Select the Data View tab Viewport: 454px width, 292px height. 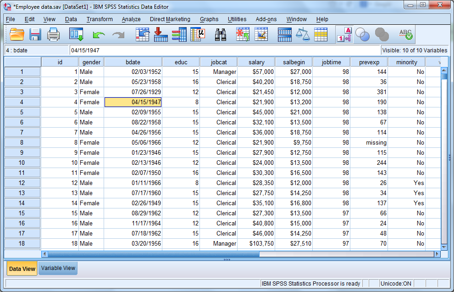pos(22,268)
